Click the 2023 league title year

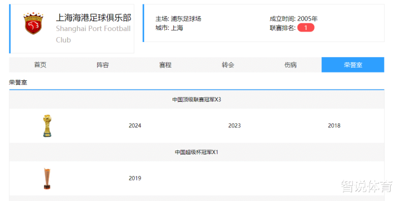[x=234, y=126]
